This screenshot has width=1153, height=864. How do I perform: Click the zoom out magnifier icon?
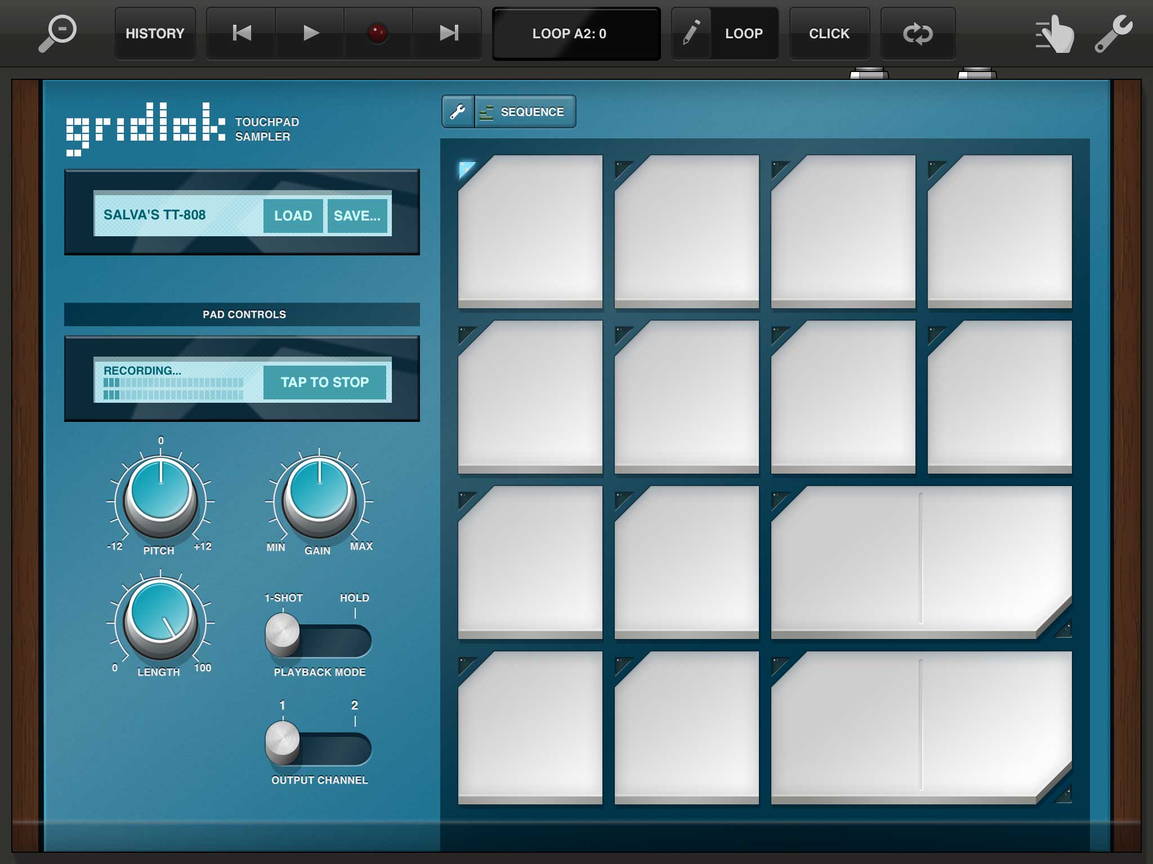point(57,33)
